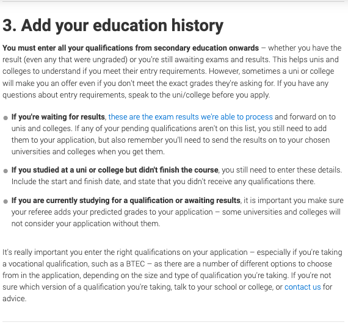Click bold text about currently studying for a qualification

[x=126, y=200]
